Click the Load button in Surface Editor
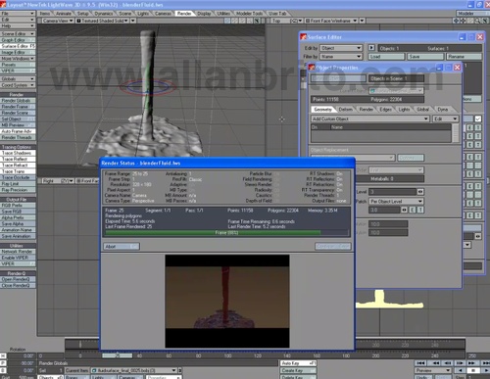The height and width of the screenshot is (379, 490). (386, 57)
